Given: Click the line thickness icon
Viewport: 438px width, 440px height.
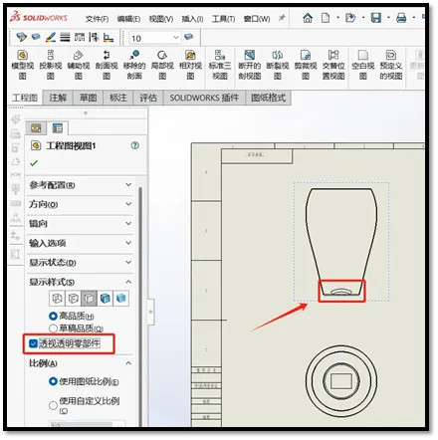Looking at the screenshot, I should [x=65, y=37].
